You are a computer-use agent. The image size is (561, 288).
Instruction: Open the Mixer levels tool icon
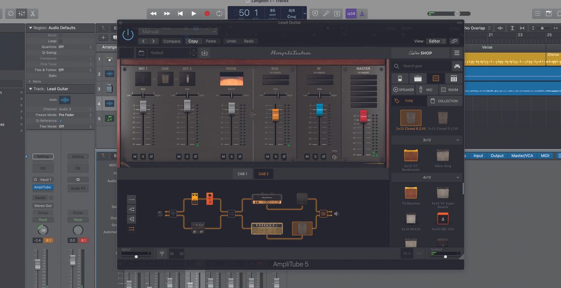coord(22,13)
